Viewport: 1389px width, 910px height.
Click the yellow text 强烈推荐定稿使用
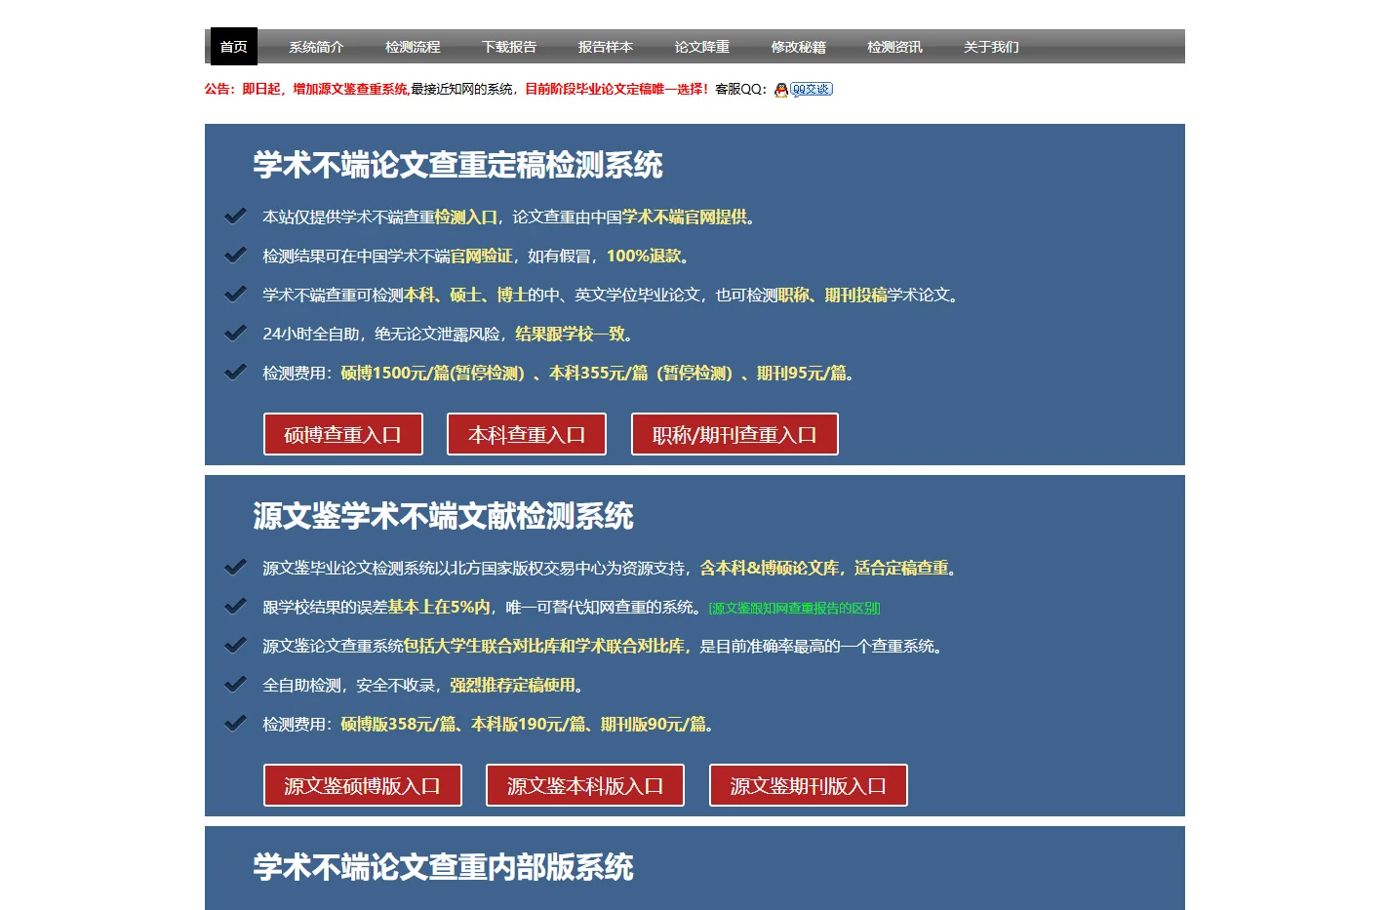click(513, 685)
